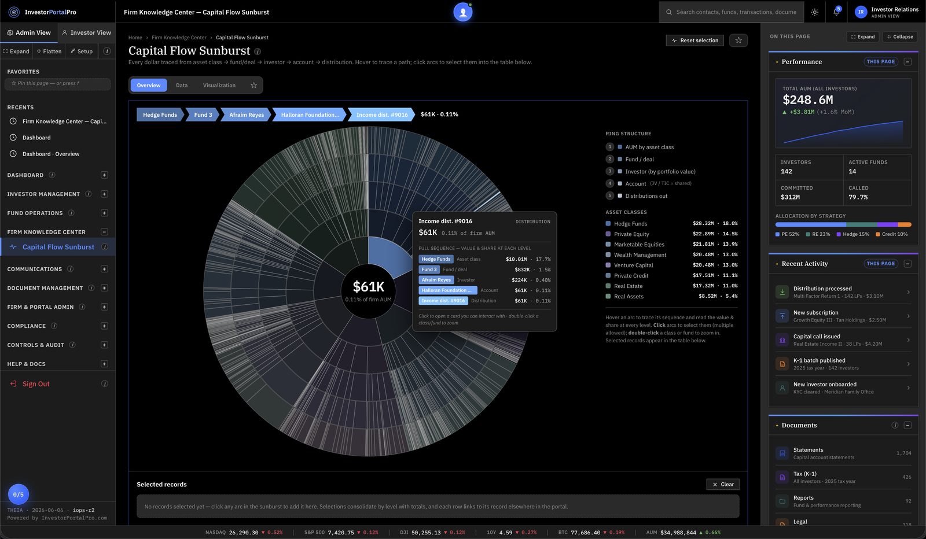Click the 0/5 progress badge
The height and width of the screenshot is (539, 926).
pyautogui.click(x=19, y=494)
